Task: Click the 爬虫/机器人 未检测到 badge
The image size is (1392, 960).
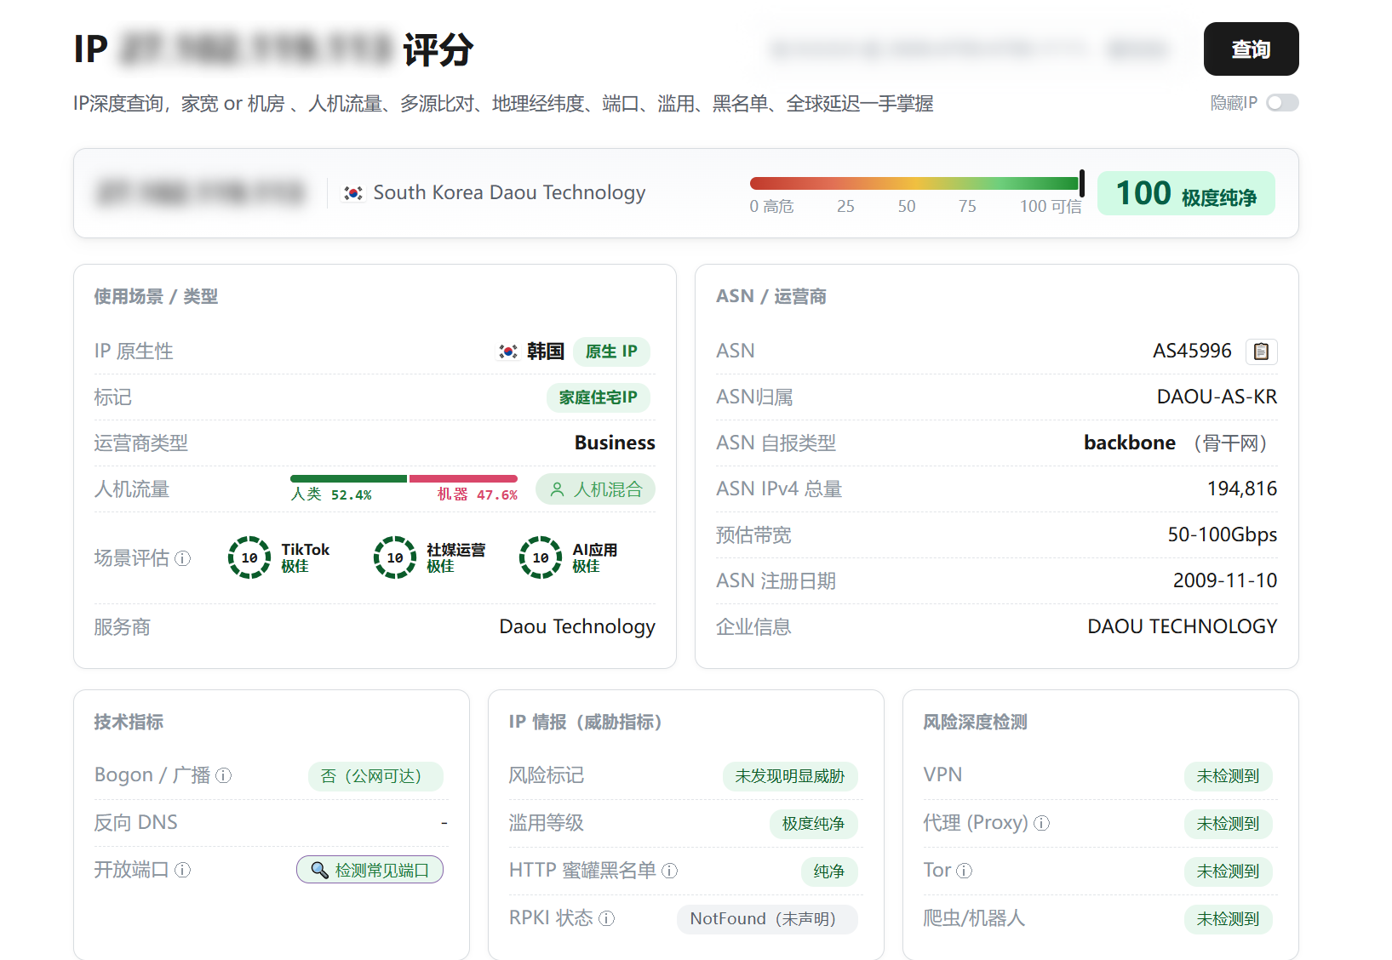Action: click(x=1228, y=919)
